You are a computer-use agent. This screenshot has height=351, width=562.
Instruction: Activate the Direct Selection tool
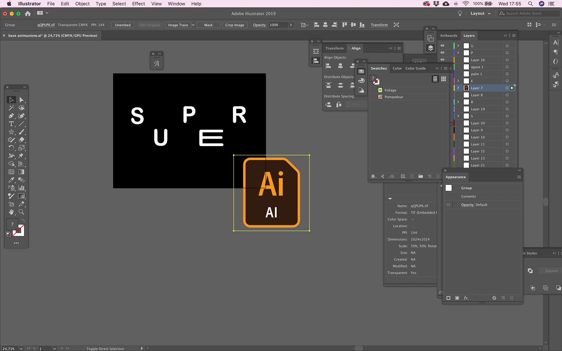[21, 100]
